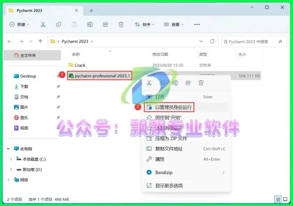The width and height of the screenshot is (293, 206).
Task: Expand the 网络 tree node
Action: 8,180
